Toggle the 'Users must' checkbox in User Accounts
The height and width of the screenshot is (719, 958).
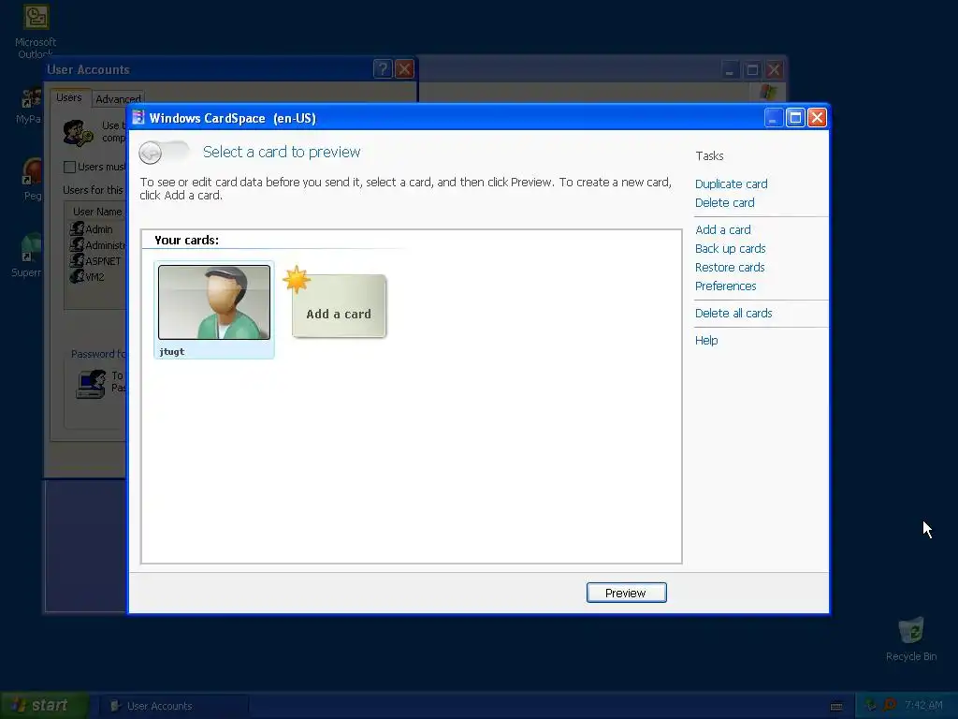click(x=69, y=167)
